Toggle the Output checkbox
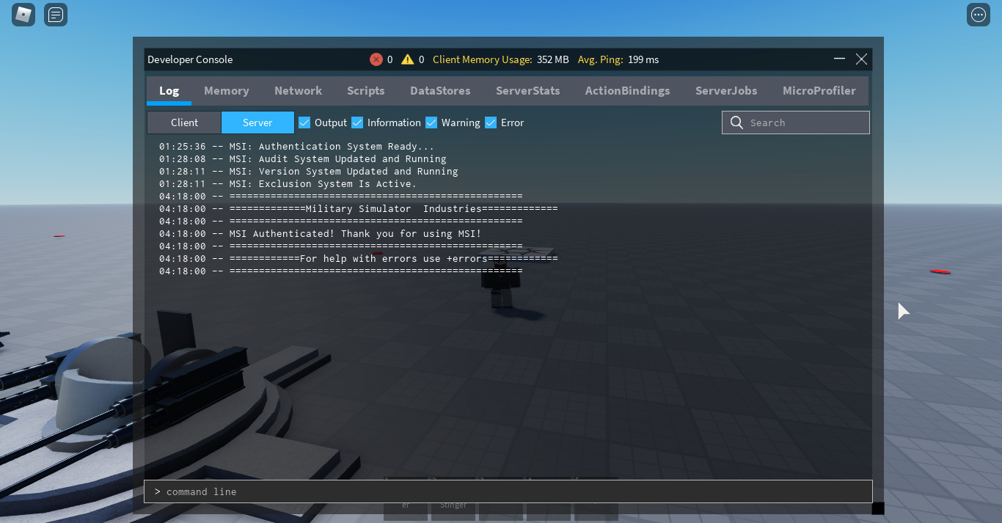 coord(304,122)
